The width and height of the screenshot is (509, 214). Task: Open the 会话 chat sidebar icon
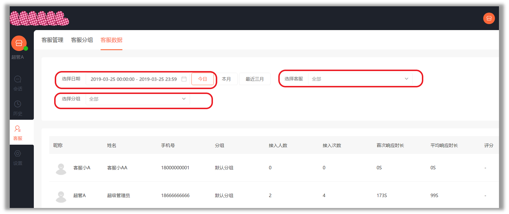[x=18, y=79]
